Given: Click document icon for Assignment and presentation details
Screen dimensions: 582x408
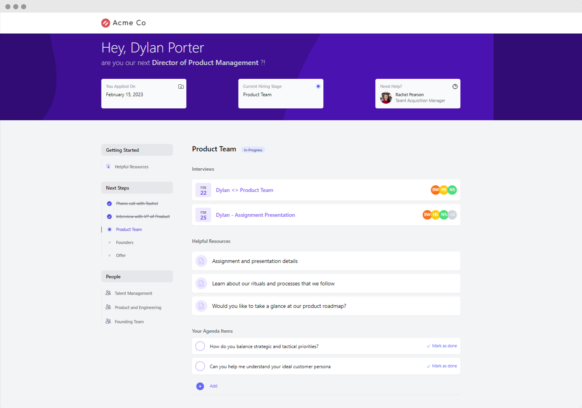Looking at the screenshot, I should tap(201, 261).
